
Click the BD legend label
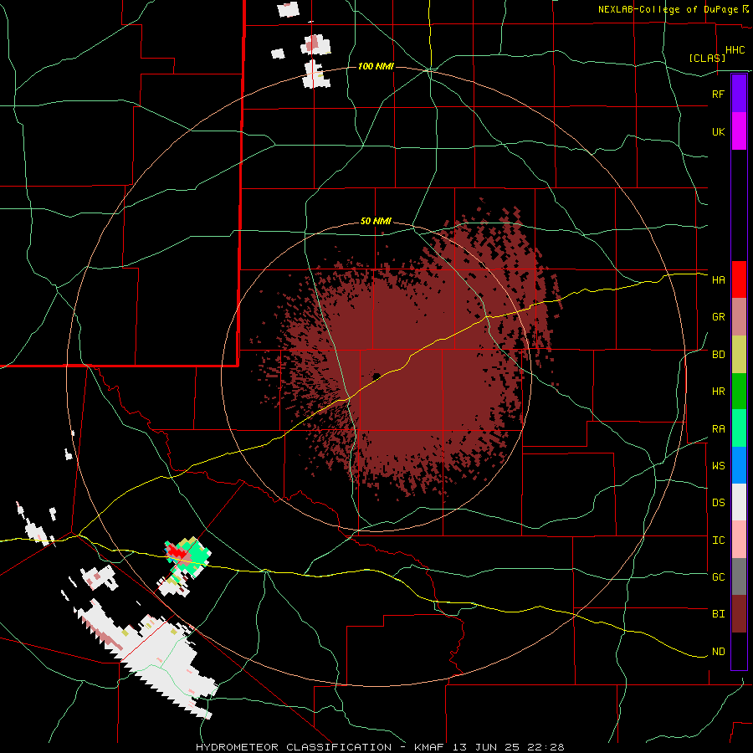718,355
